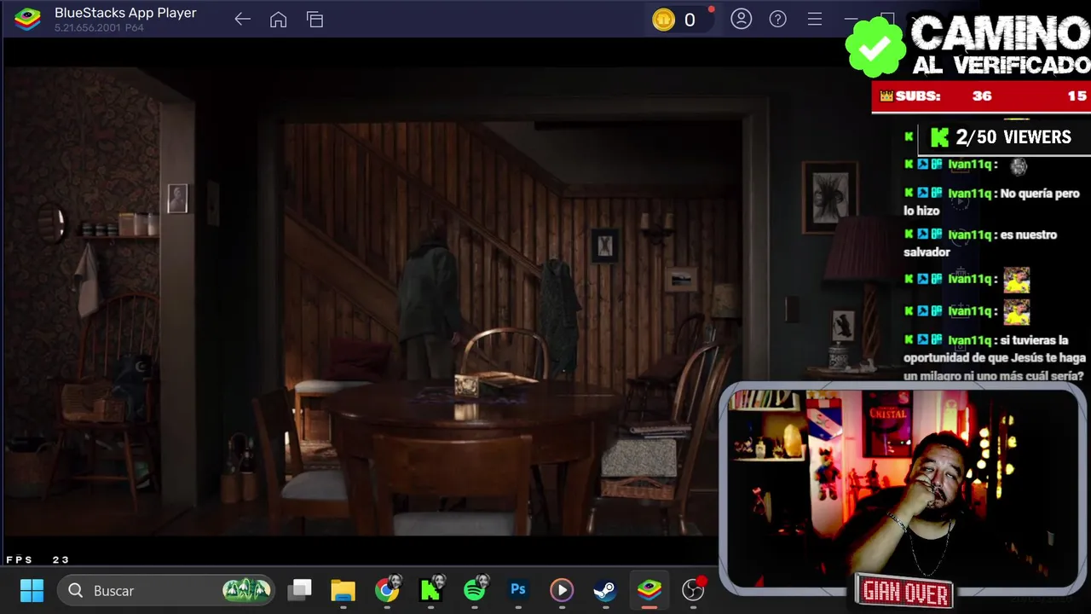1091x614 pixels.
Task: Open the Kick app from taskbar
Action: 431,589
